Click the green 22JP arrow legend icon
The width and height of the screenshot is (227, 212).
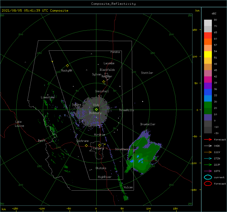coord(208,165)
